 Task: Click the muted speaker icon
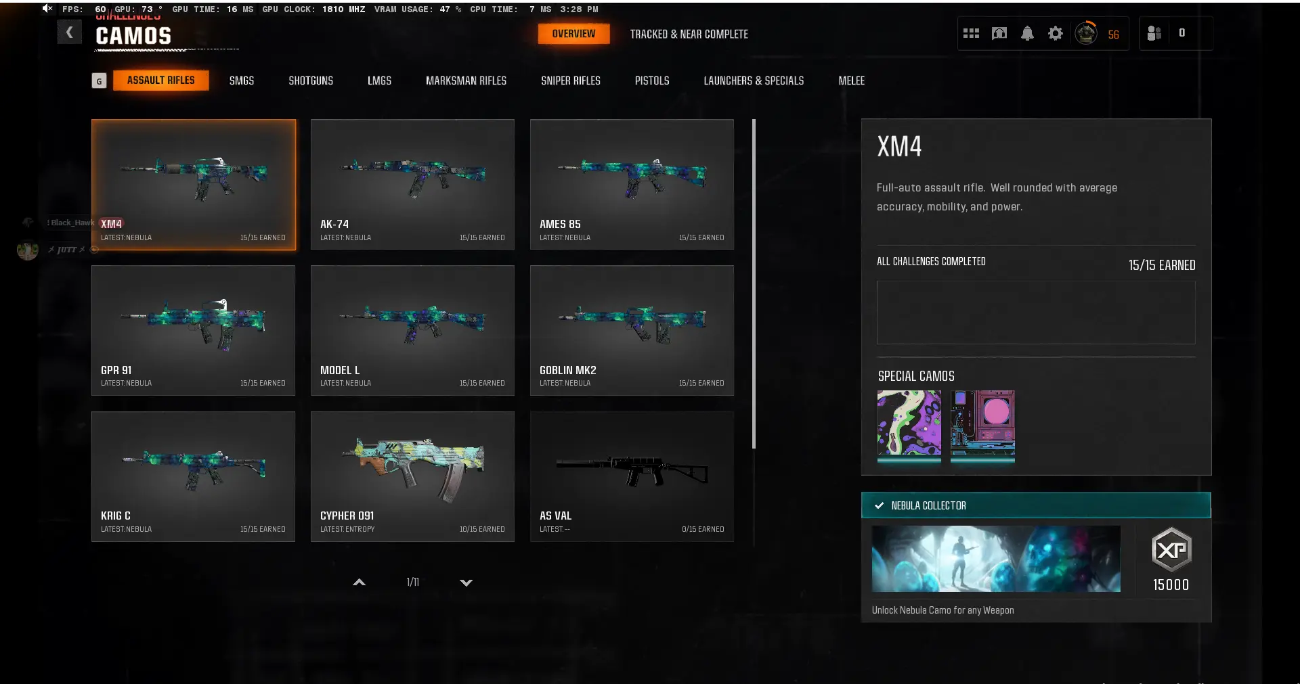[x=47, y=8]
